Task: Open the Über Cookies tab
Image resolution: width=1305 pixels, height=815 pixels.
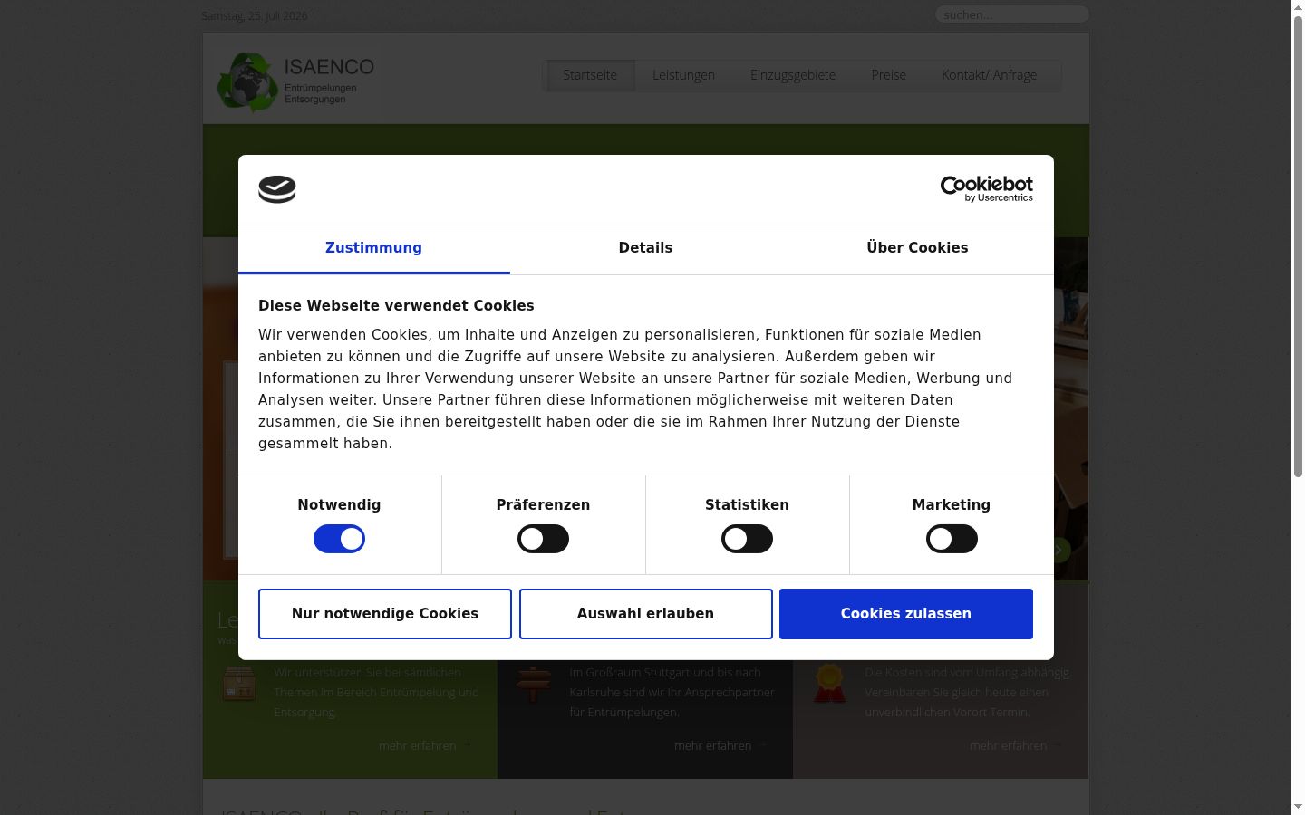Action: coord(917,249)
